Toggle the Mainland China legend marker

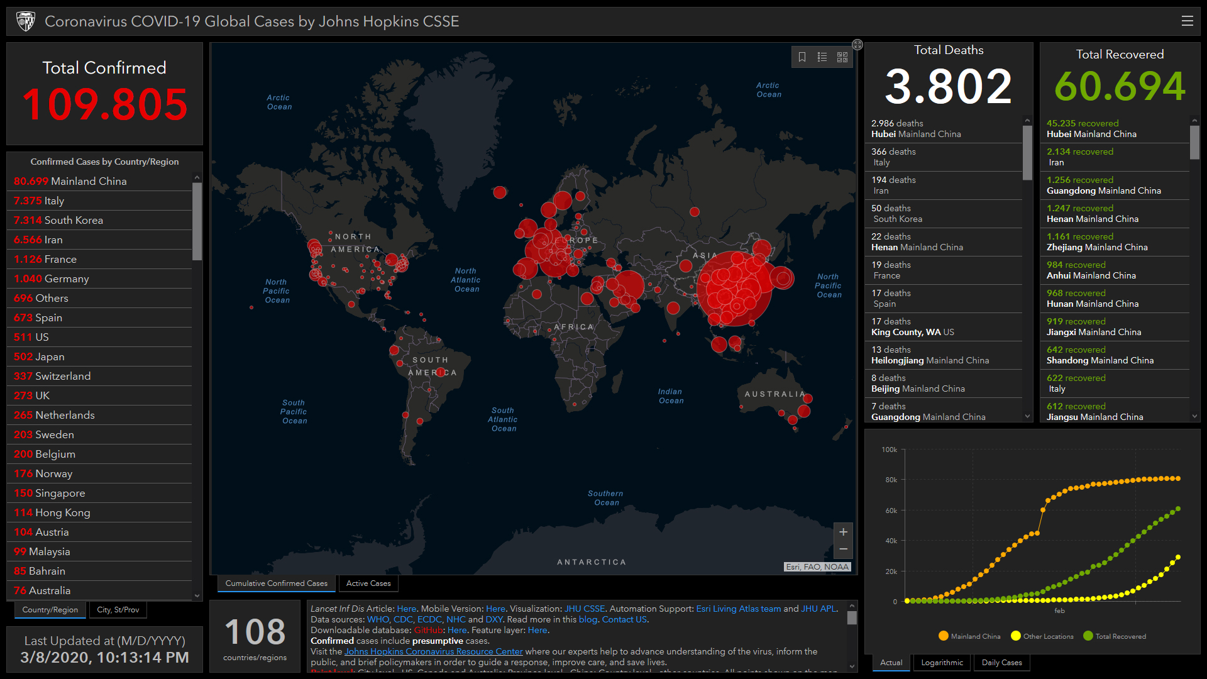tap(943, 636)
